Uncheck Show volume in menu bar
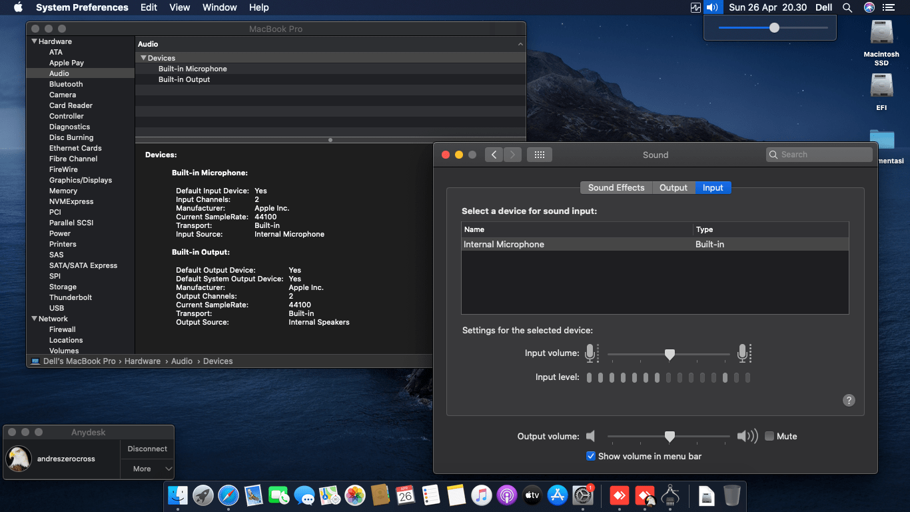Image resolution: width=910 pixels, height=512 pixels. coord(590,456)
